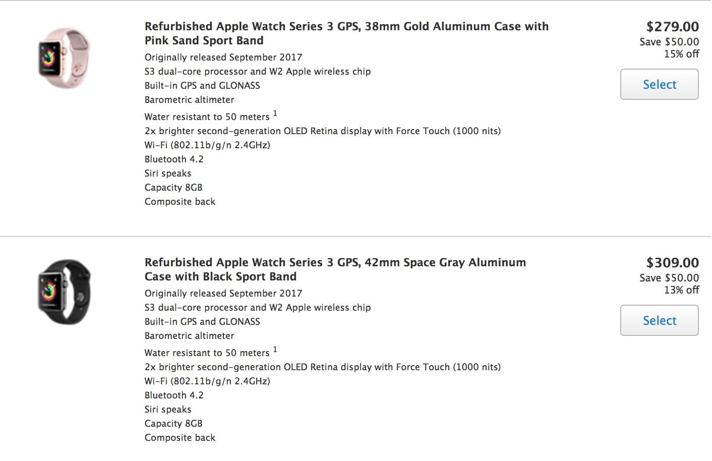Open footnote 1 on the space gray listing
Screen dimensions: 712x461
pos(275,349)
